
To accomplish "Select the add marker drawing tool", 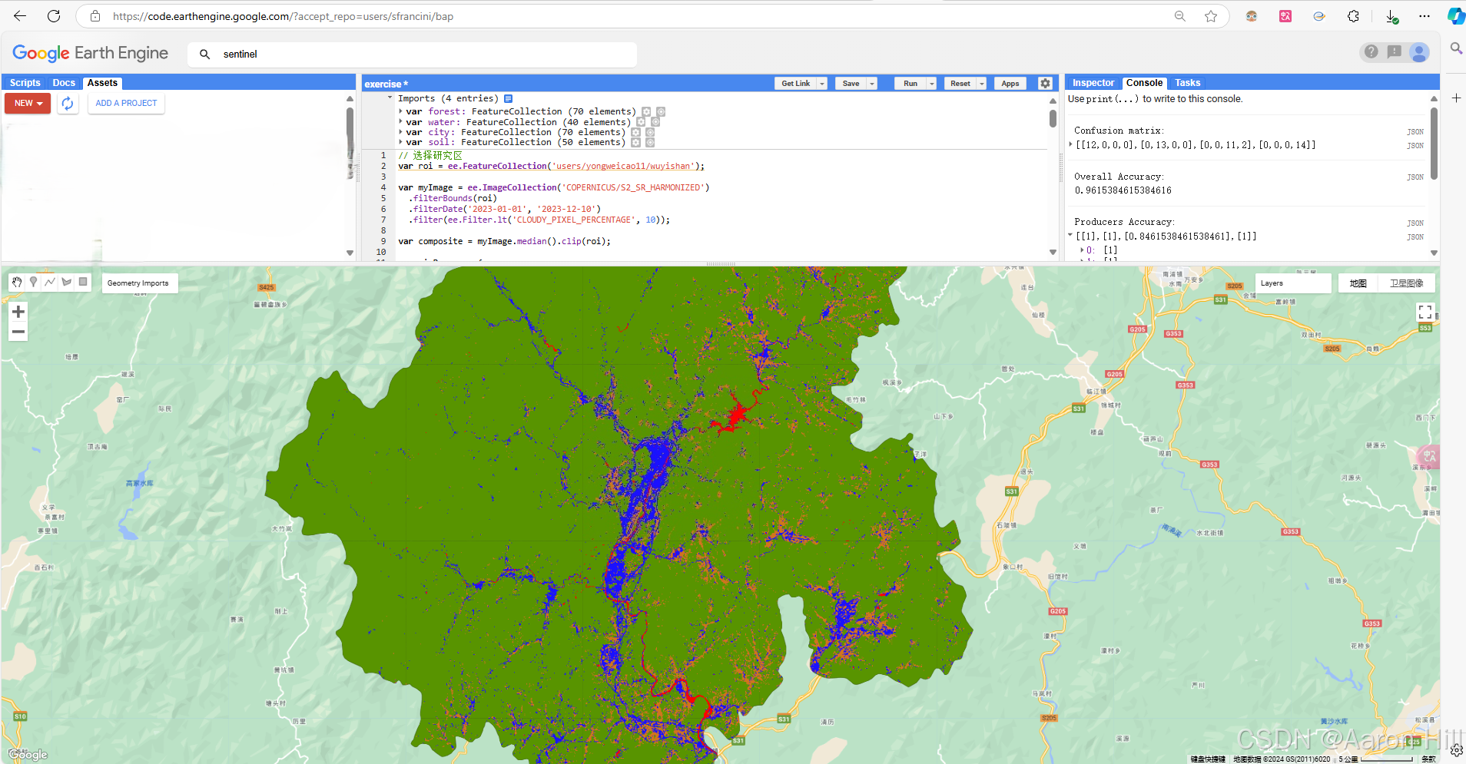I will (x=33, y=282).
